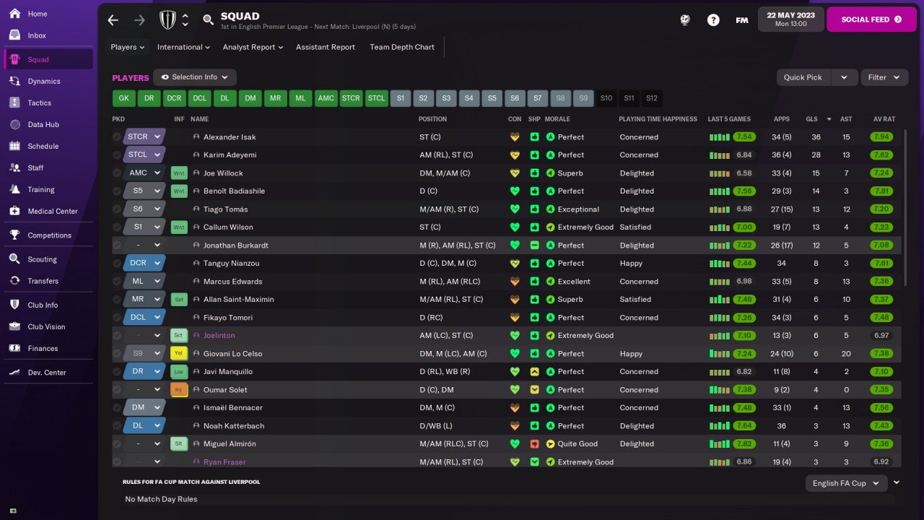
Task: Toggle pick checkbox for Tanguy Nianzou
Action: click(117, 263)
